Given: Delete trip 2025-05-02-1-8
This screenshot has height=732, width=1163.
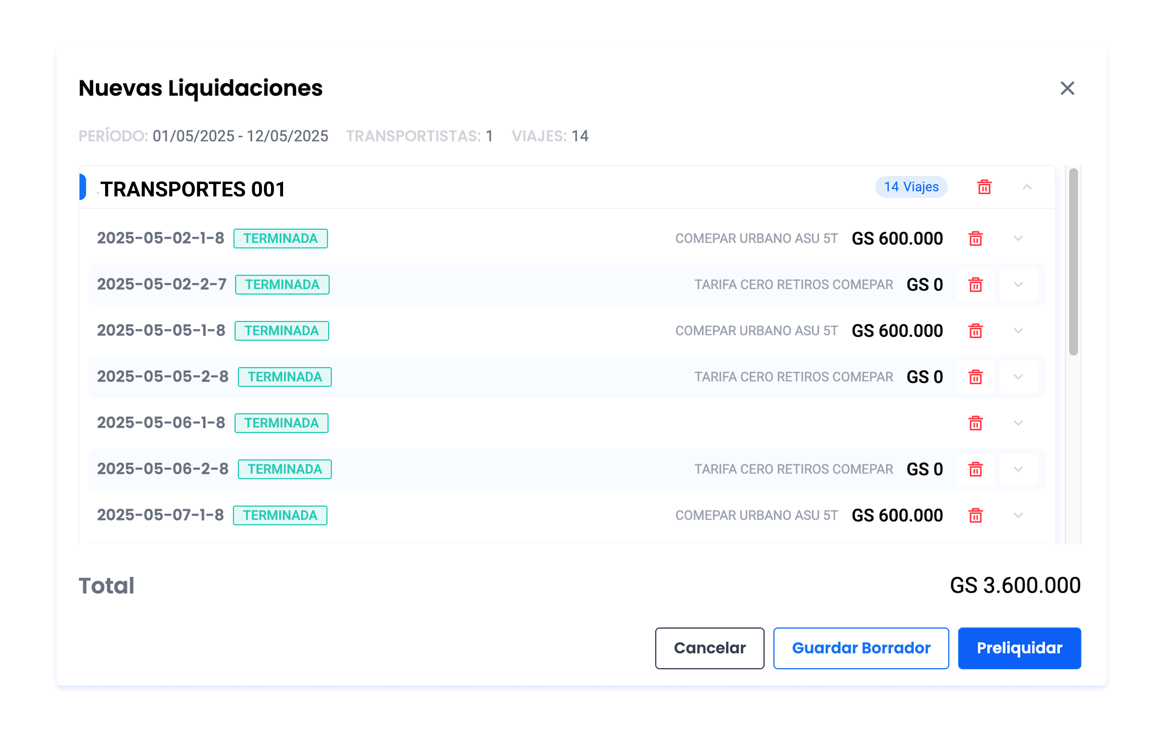Looking at the screenshot, I should click(975, 238).
